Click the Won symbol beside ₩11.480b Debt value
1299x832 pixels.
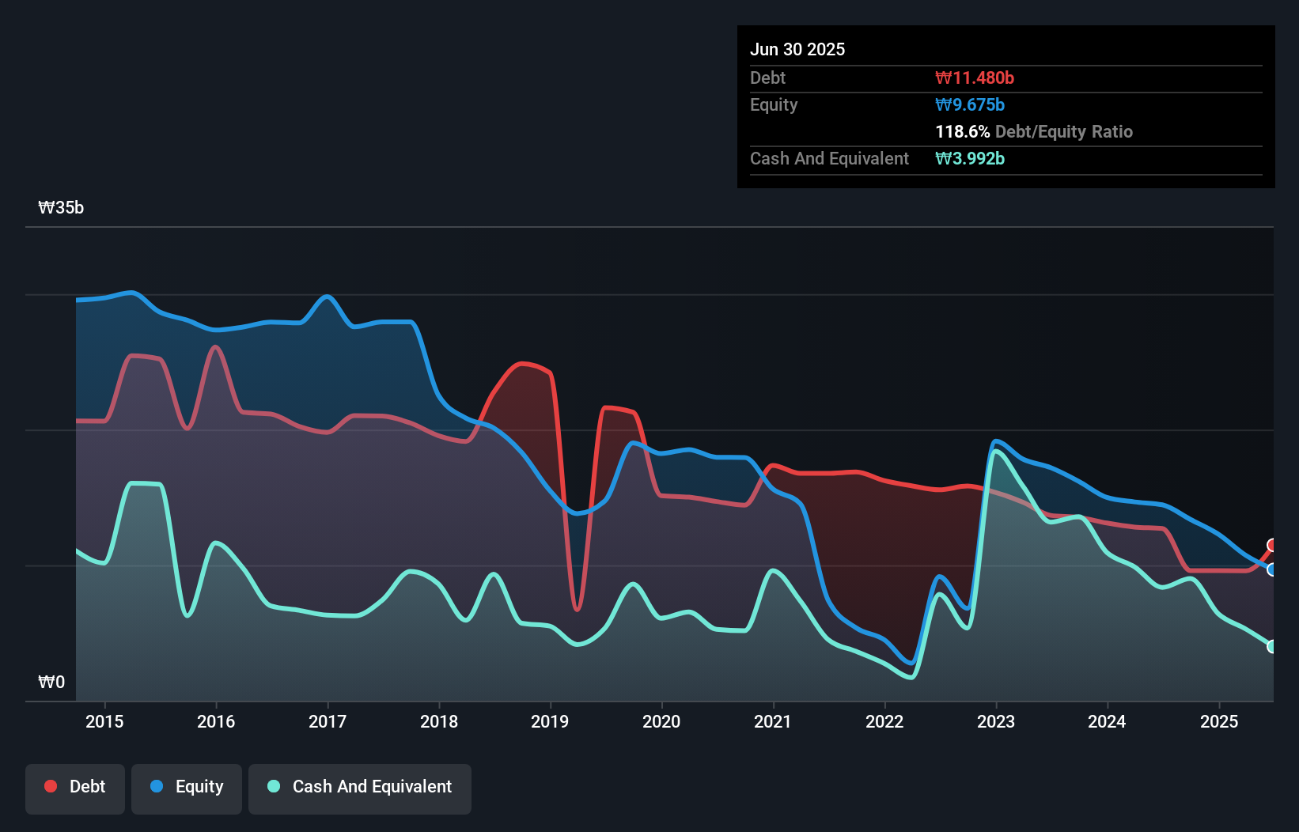(942, 78)
